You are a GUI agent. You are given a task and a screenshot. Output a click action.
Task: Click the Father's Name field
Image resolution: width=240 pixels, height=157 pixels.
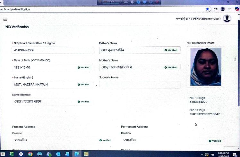tap(130, 50)
